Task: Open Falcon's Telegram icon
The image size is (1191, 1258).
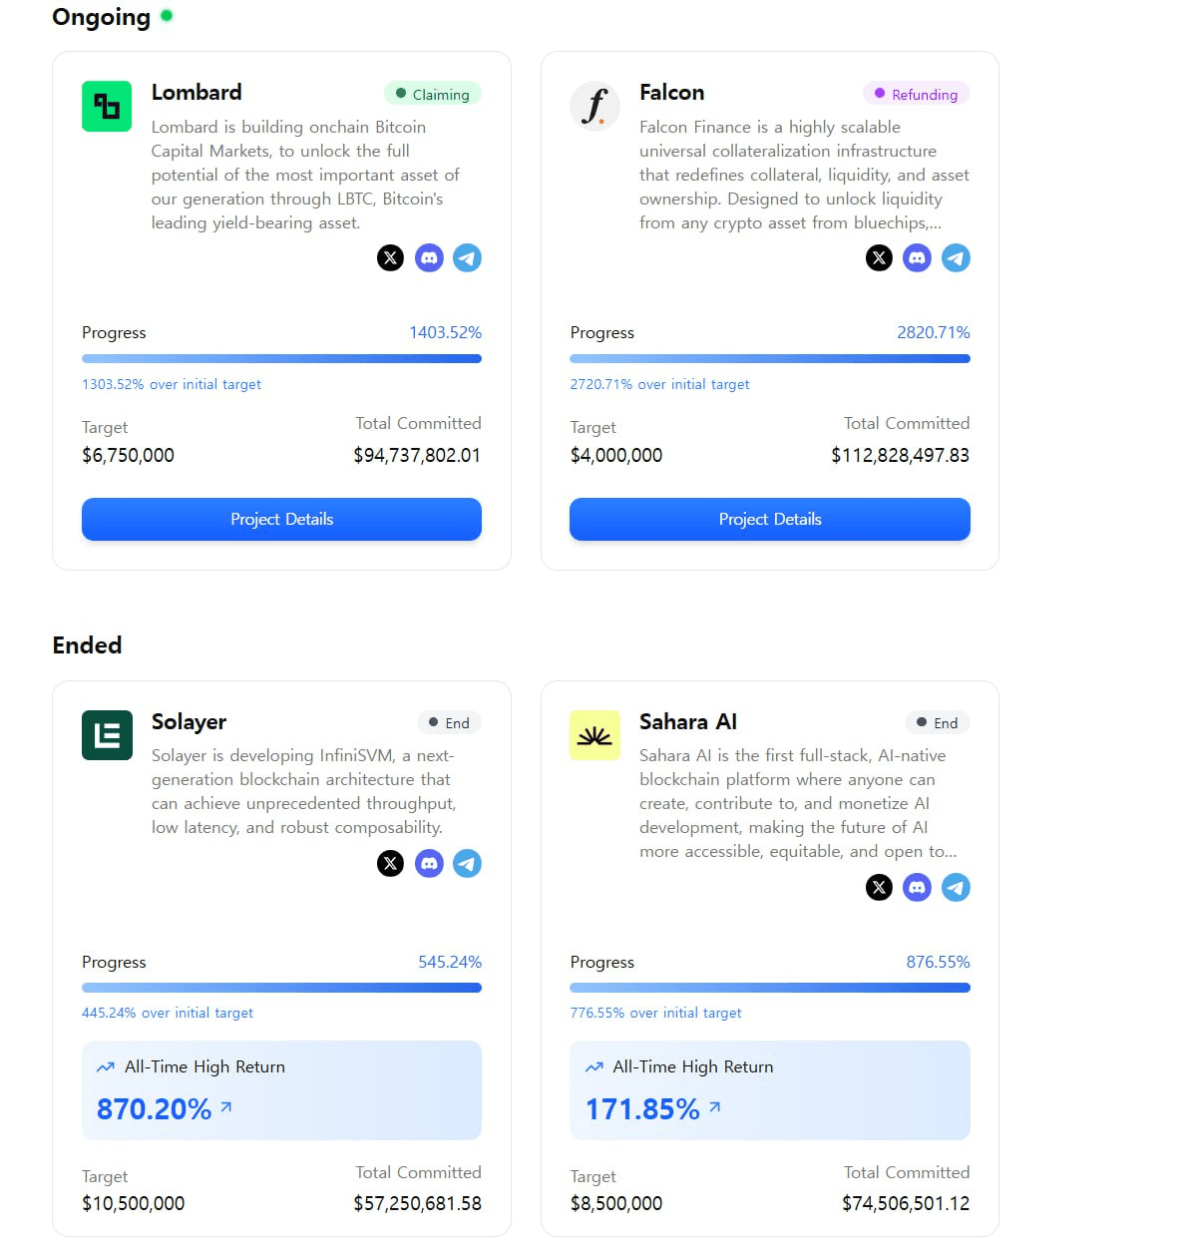Action: click(x=956, y=258)
